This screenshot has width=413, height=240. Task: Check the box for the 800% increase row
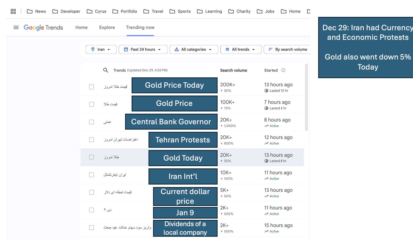coord(92,140)
